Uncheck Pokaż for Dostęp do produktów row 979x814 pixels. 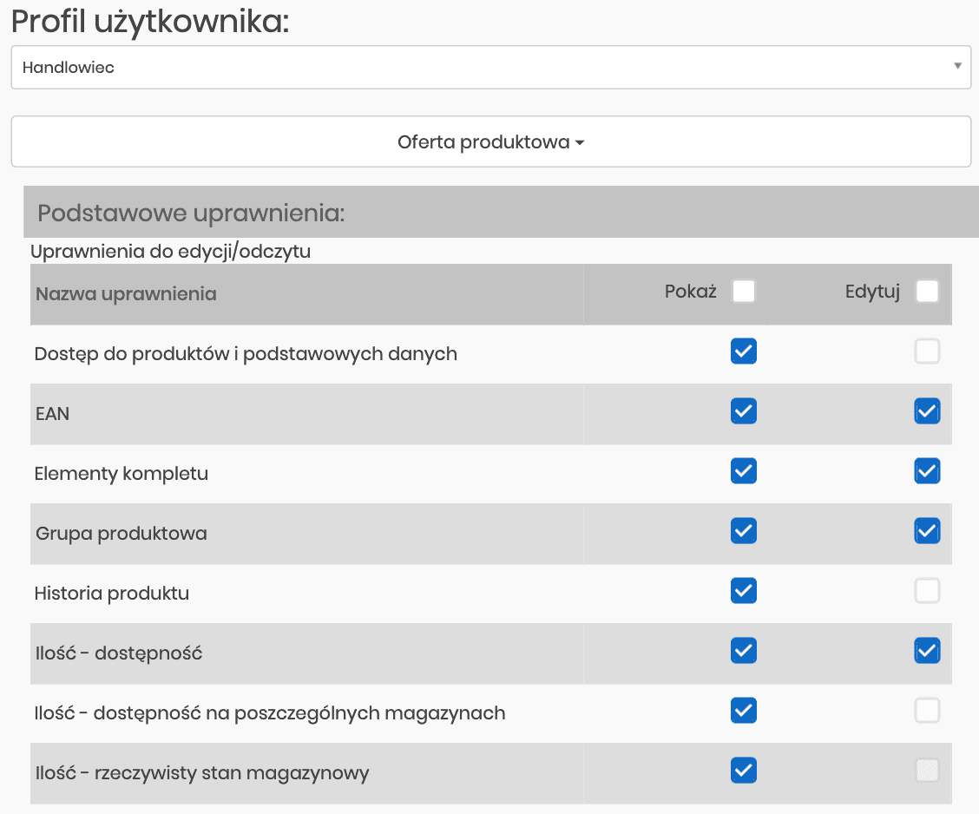pyautogui.click(x=743, y=351)
